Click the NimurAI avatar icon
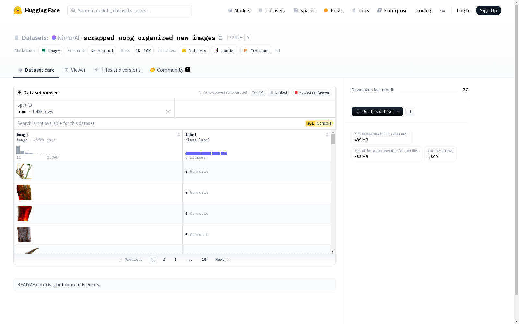519x324 pixels. (54, 38)
